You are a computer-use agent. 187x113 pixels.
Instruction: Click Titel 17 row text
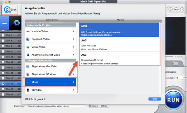[10, 89]
